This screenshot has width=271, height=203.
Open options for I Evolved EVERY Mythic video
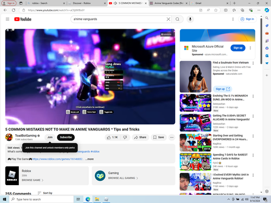coord(253,175)
